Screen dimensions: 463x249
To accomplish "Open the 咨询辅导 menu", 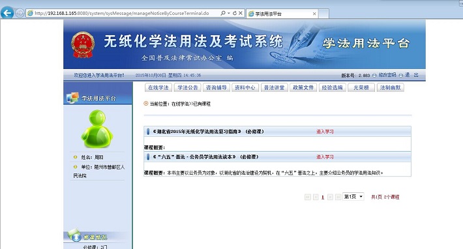I will click(217, 87).
